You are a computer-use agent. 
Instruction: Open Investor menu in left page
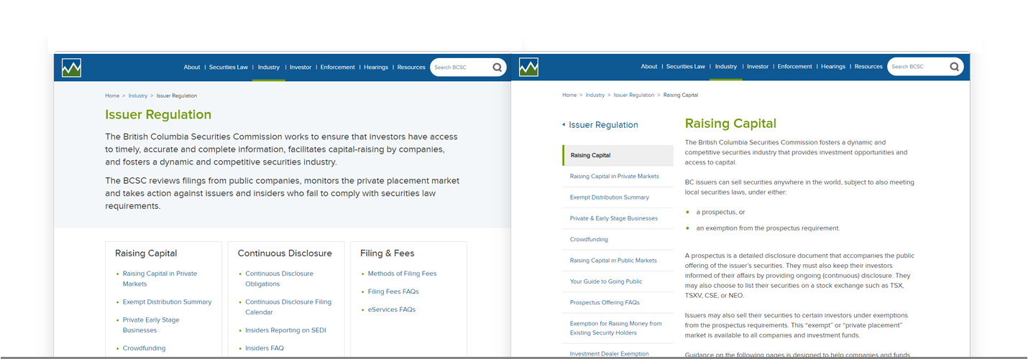tap(300, 67)
